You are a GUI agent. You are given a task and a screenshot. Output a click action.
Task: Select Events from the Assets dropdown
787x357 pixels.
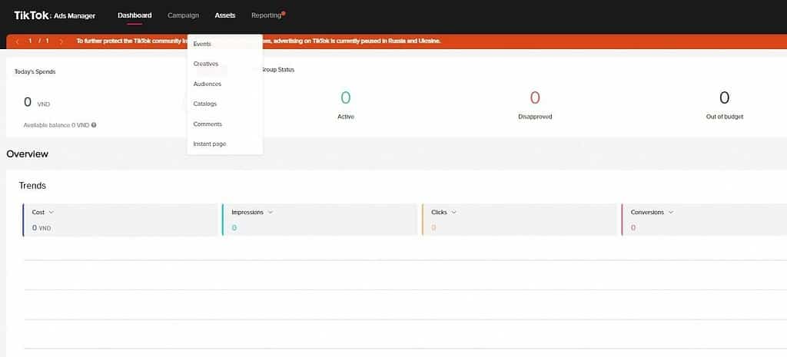(x=202, y=44)
